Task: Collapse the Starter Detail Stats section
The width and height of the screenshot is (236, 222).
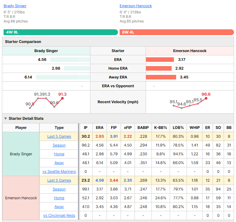Action: pos(6,118)
